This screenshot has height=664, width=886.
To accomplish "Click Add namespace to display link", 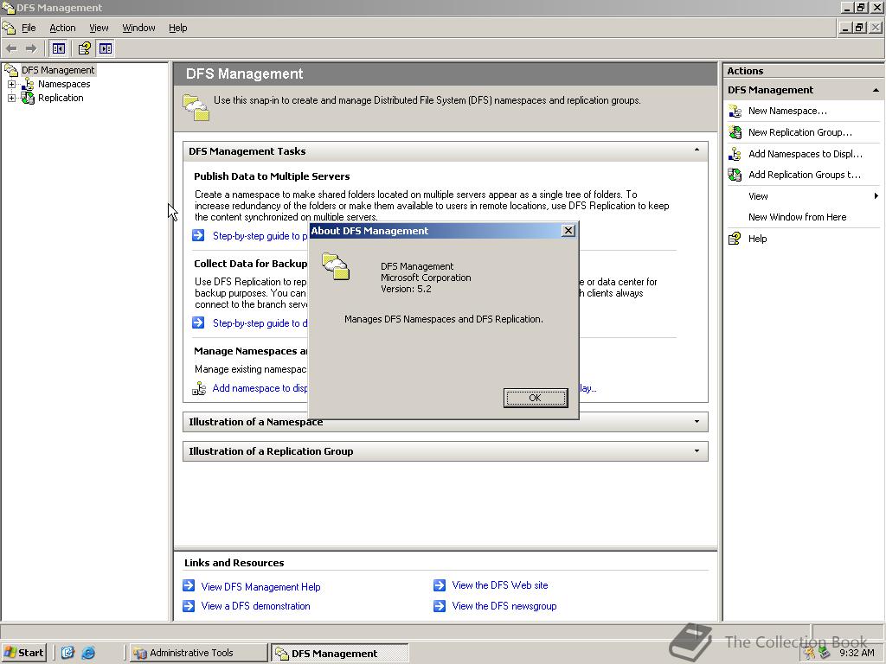I will [260, 388].
